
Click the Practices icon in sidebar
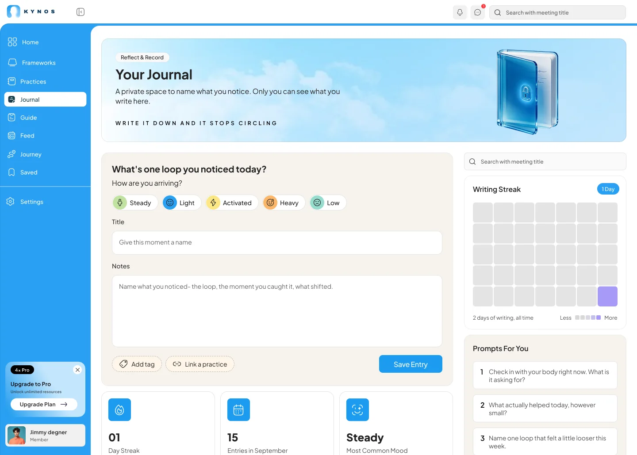[12, 81]
